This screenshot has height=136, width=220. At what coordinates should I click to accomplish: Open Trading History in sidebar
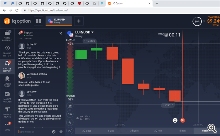pyautogui.click(x=7, y=51)
